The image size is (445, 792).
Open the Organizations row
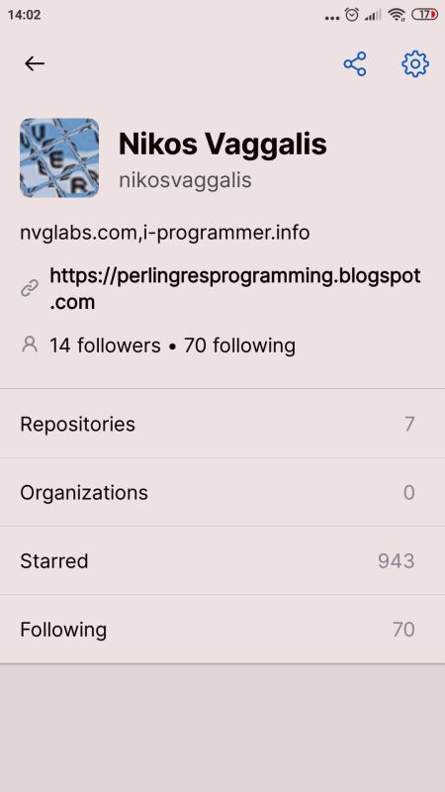click(x=222, y=492)
